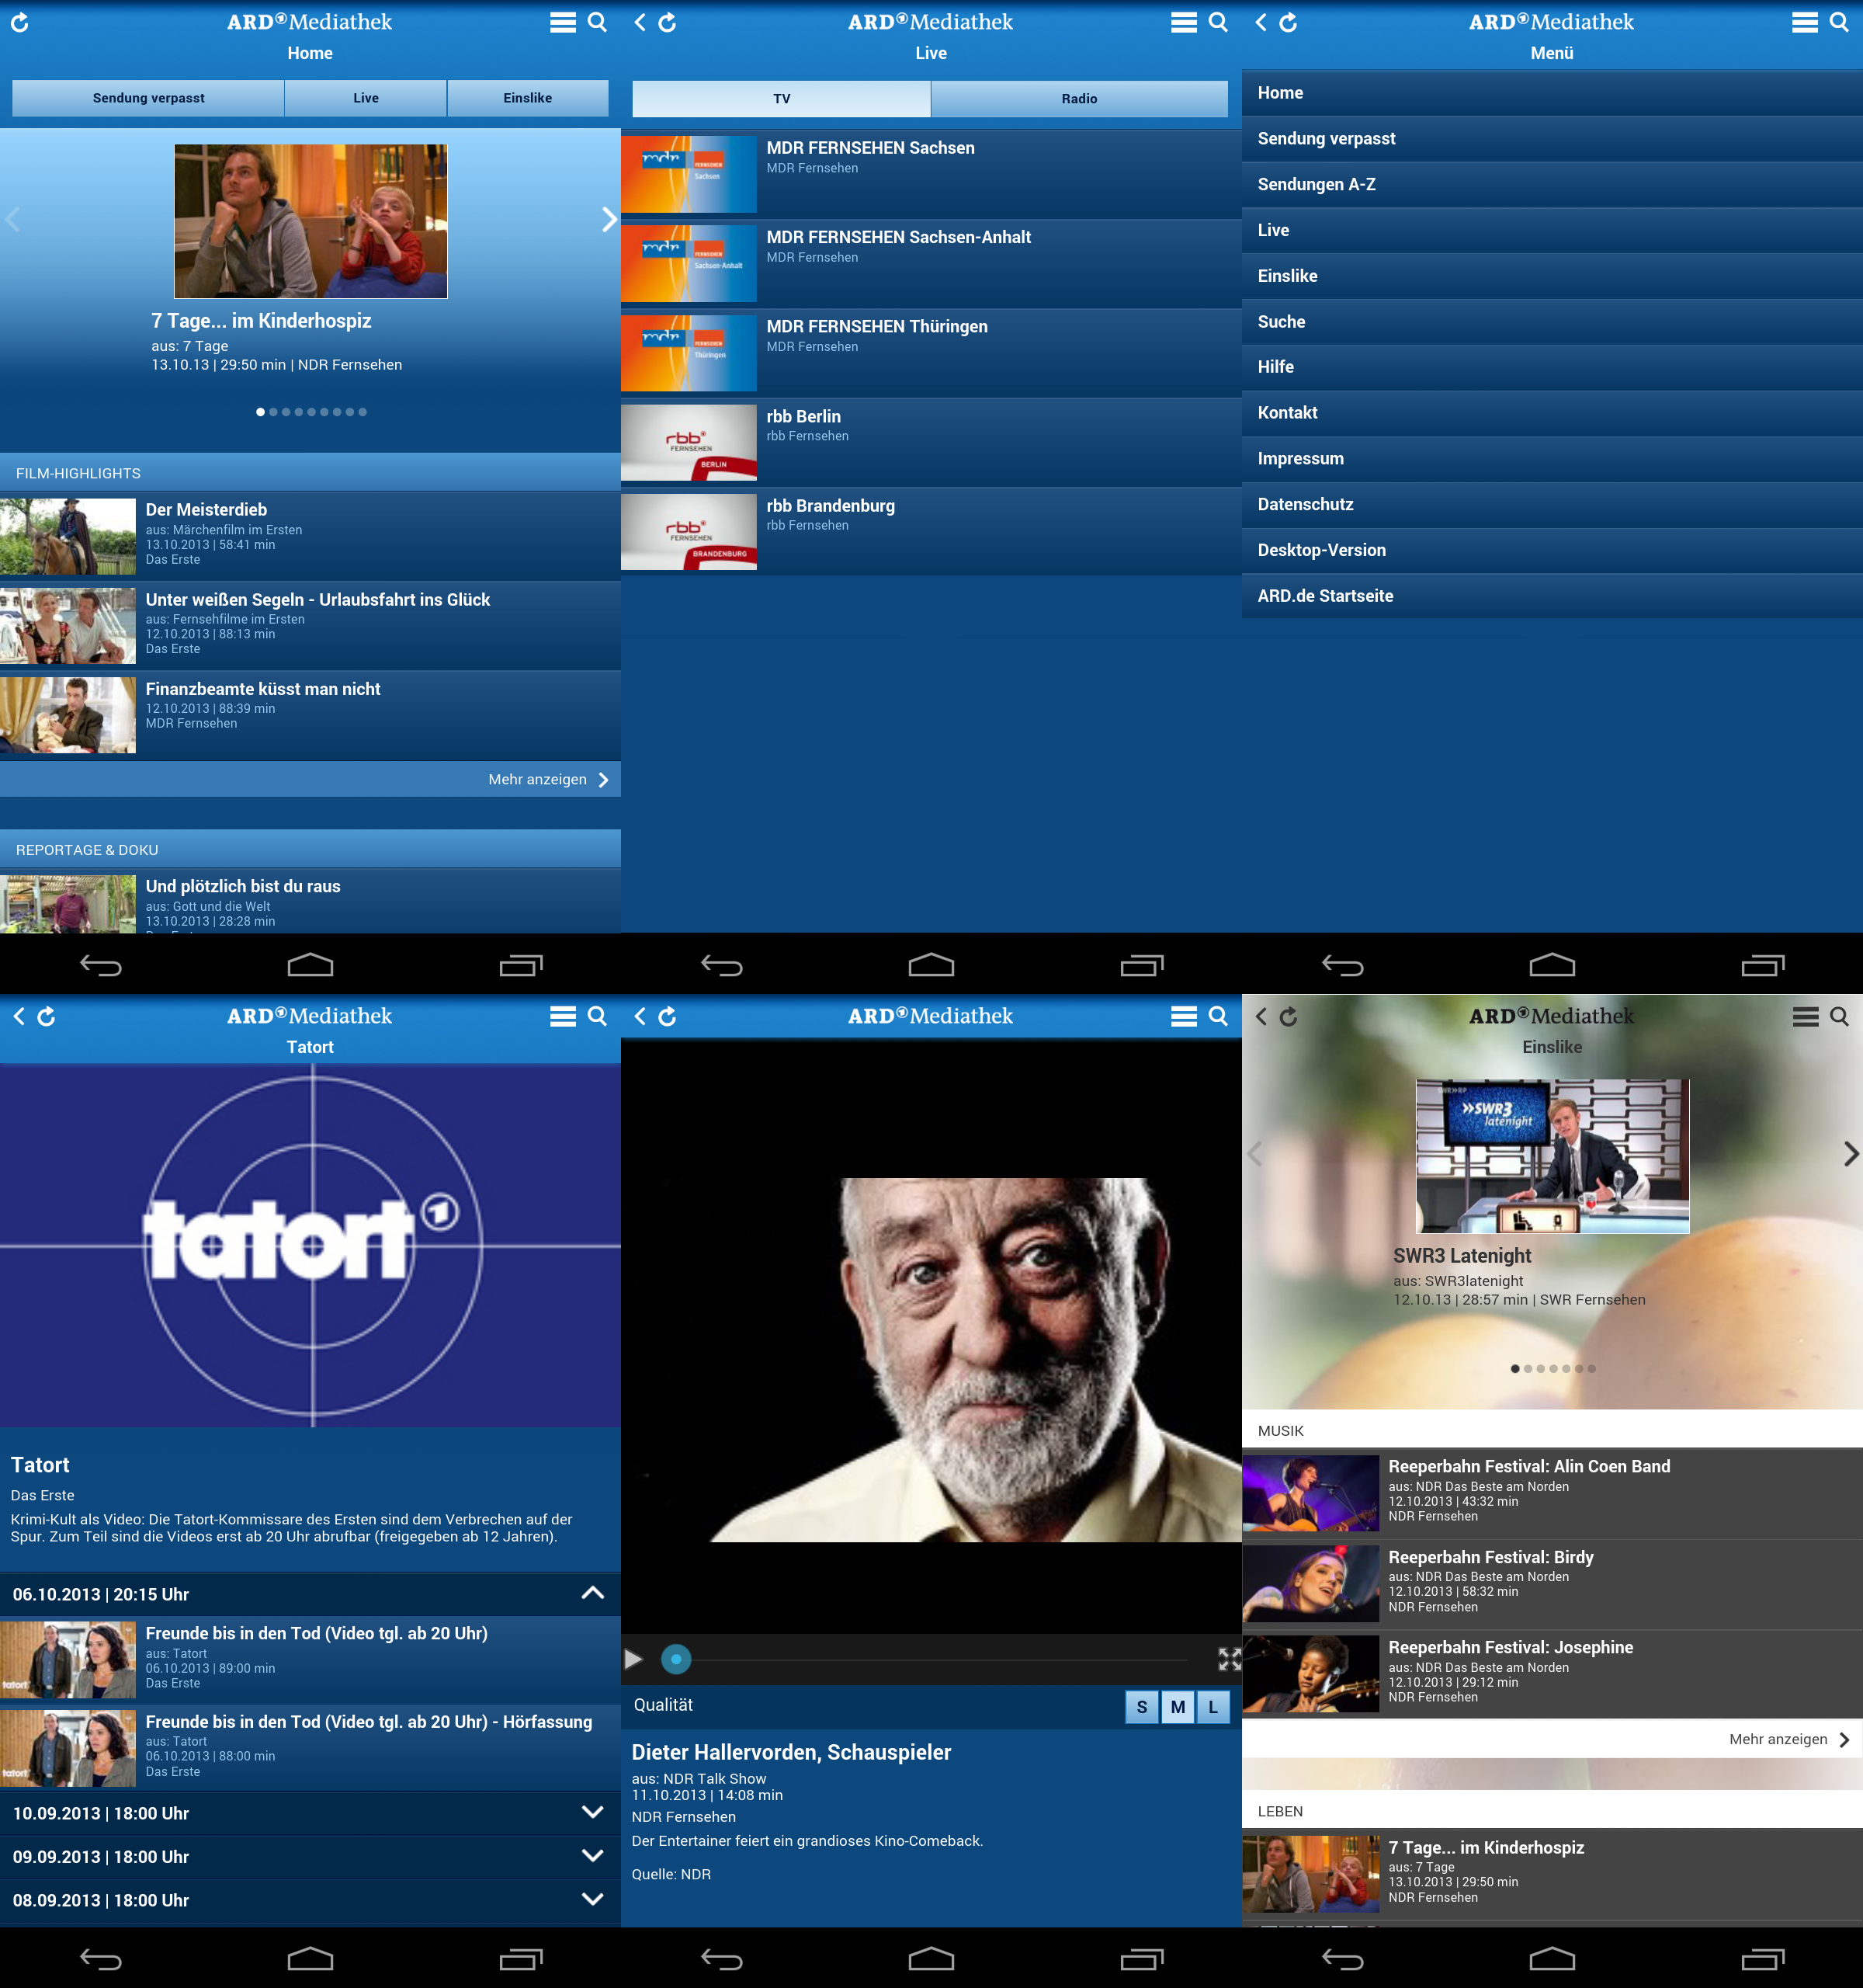The width and height of the screenshot is (1863, 1988).
Task: Open Einslike tab on Home screen
Action: tap(528, 97)
